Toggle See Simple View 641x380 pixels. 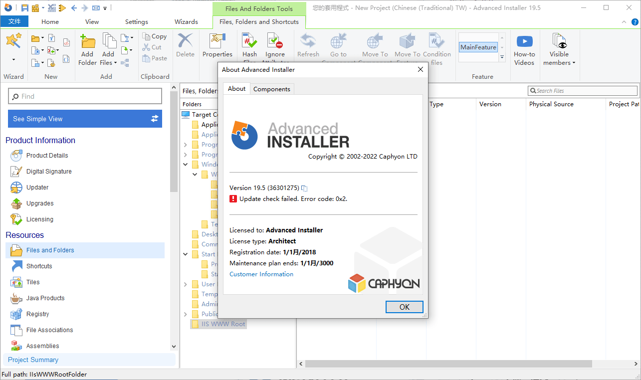click(x=85, y=119)
